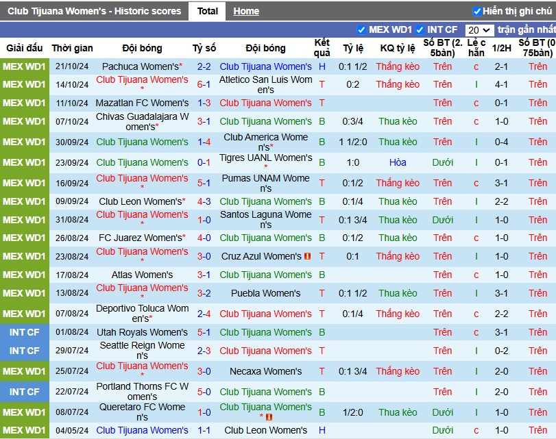This screenshot has width=556, height=439.
Task: Click the Lẻ chẵn column header
Action: pos(476,48)
